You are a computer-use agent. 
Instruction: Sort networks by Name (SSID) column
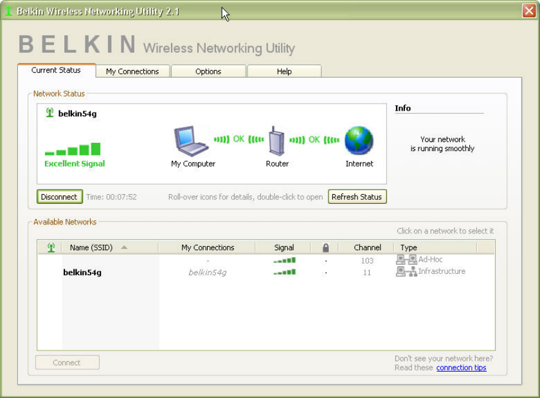110,248
